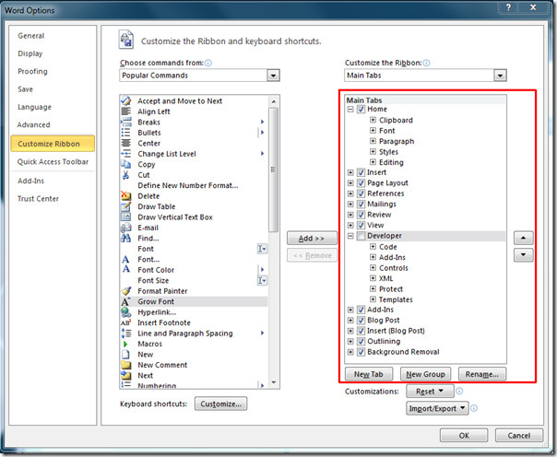Uncheck the Background Removal checkbox
The width and height of the screenshot is (557, 457).
(361, 352)
